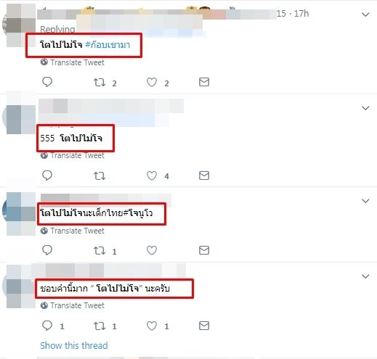
Task: Like the 'ชอบคำนี้มาก' tweet
Action: click(x=152, y=326)
